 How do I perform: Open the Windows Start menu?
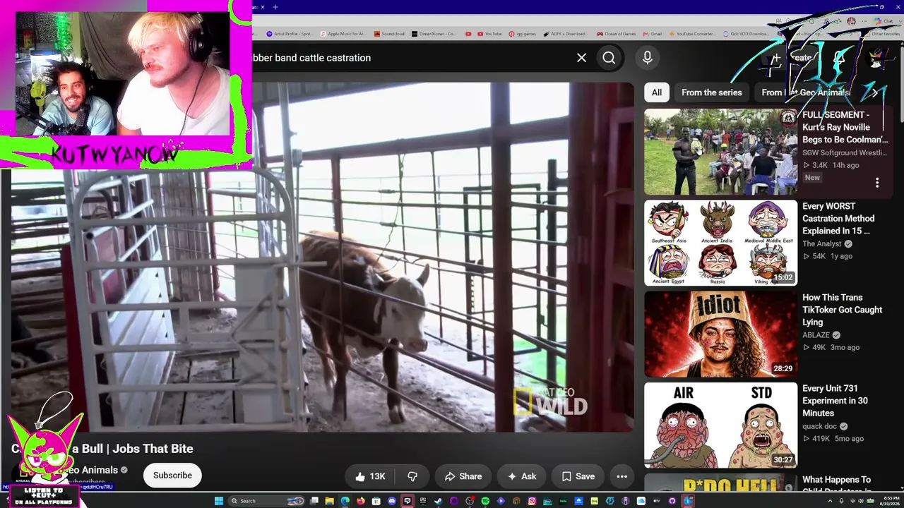pos(218,501)
